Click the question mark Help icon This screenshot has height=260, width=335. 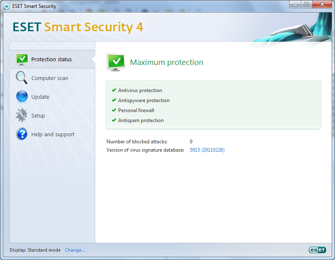pyautogui.click(x=22, y=134)
